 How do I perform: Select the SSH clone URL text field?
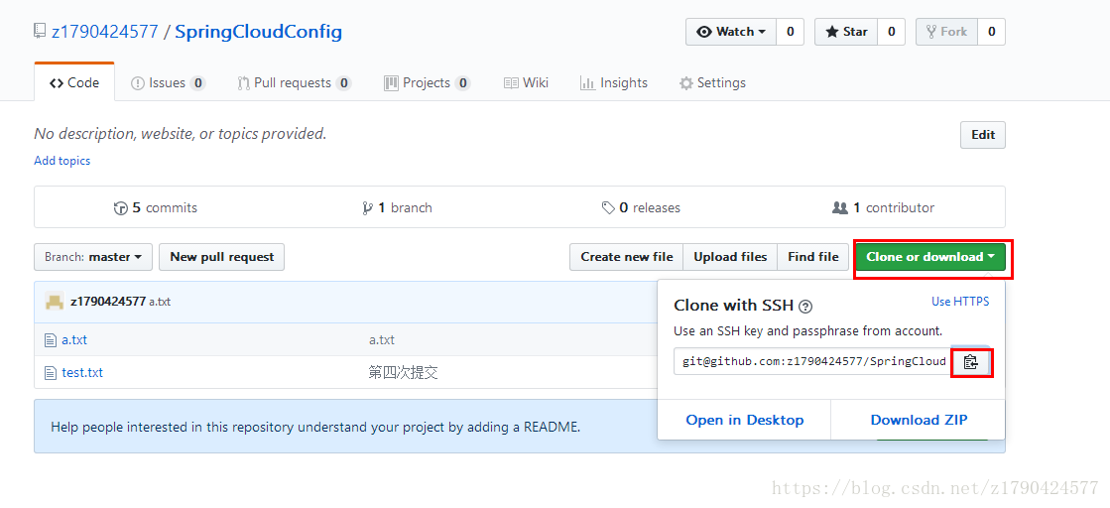(x=812, y=362)
